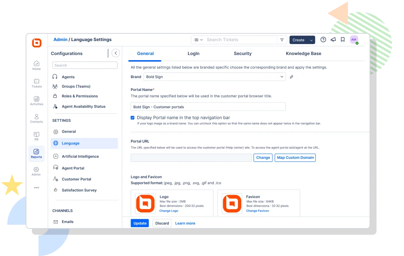The width and height of the screenshot is (404, 256).
Task: Open the help question mark icon
Action: 323,40
